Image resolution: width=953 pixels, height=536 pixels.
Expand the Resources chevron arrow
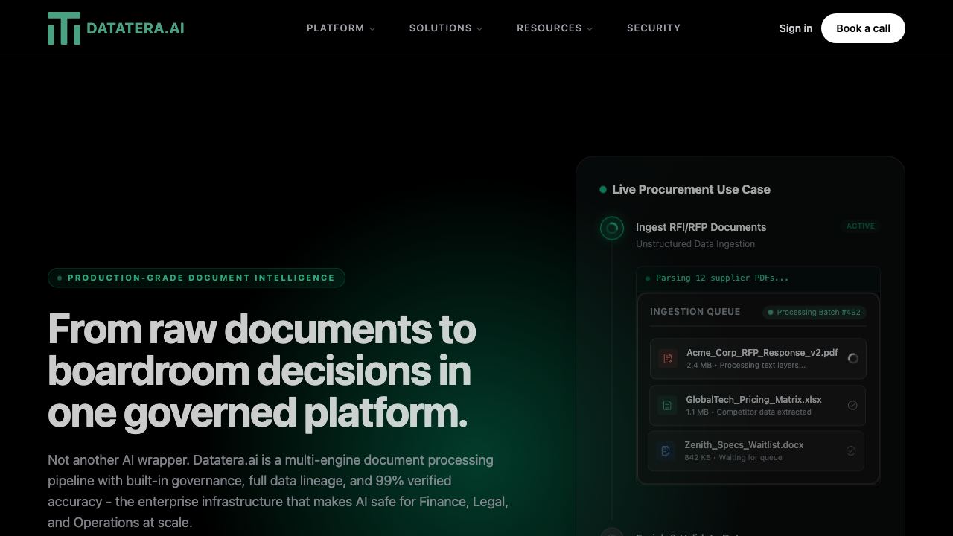tap(590, 29)
